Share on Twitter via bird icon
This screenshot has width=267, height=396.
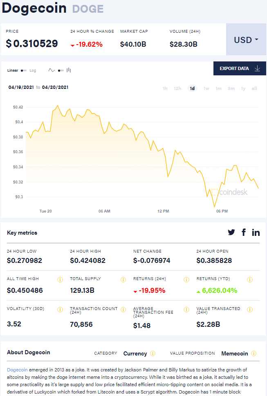pyautogui.click(x=231, y=232)
